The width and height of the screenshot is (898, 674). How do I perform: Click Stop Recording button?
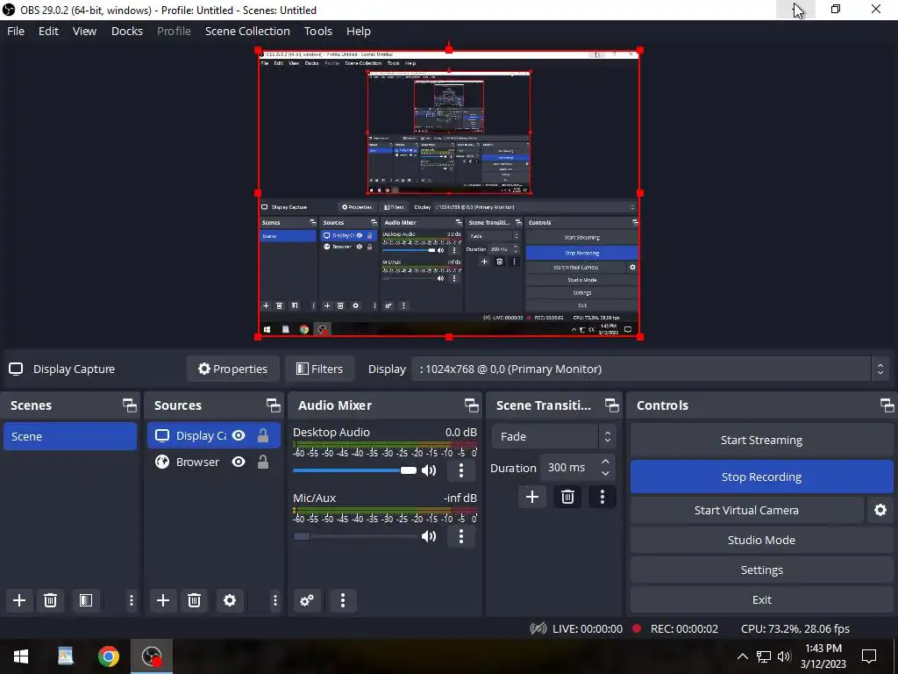[761, 477]
